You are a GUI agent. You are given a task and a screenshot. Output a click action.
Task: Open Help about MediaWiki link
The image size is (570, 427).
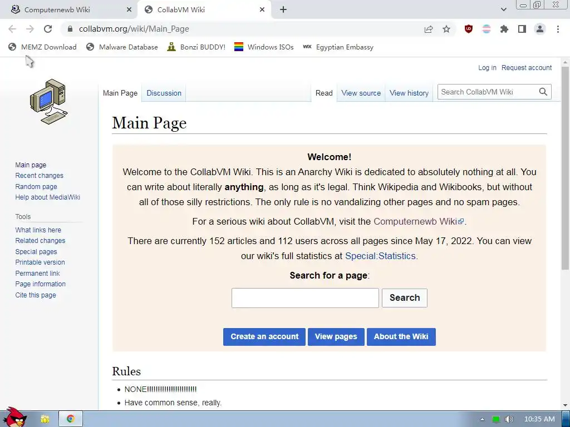(48, 197)
